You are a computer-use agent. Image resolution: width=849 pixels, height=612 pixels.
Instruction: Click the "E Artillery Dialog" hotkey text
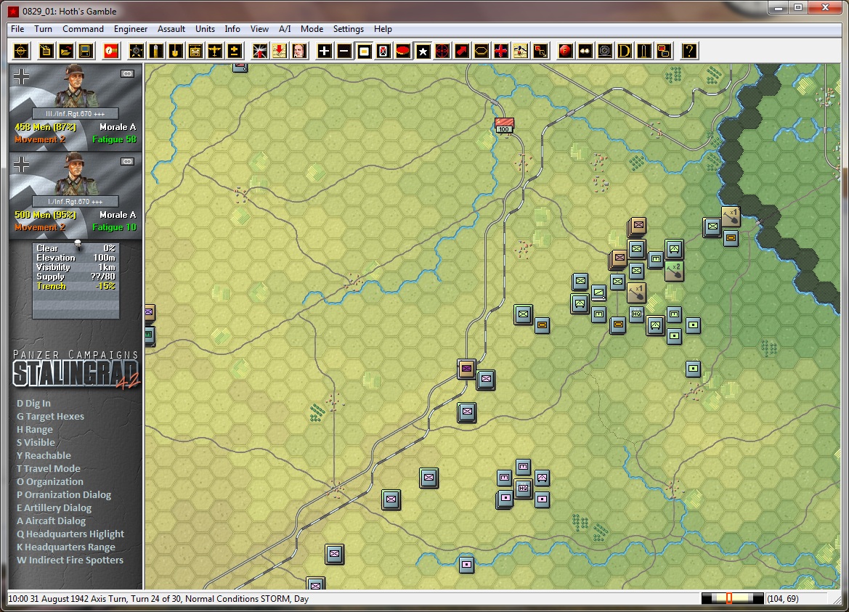(54, 507)
